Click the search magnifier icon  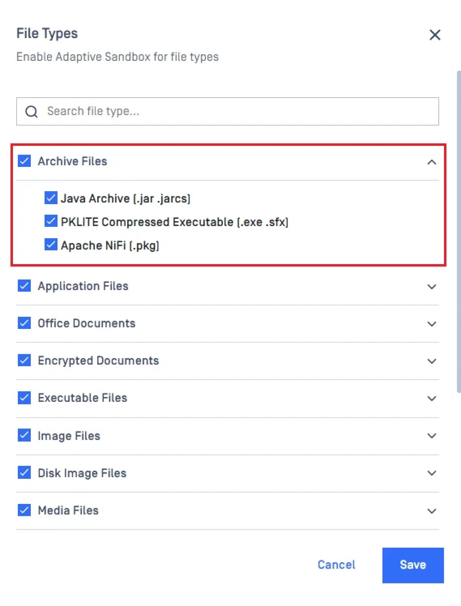tap(31, 112)
